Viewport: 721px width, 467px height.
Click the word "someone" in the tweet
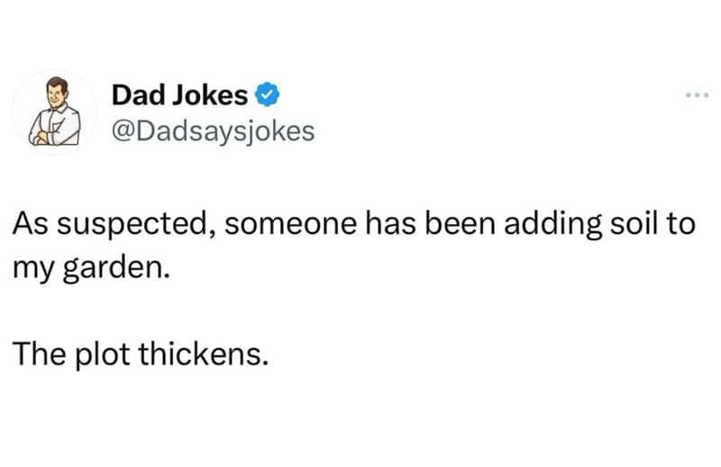[x=290, y=224]
